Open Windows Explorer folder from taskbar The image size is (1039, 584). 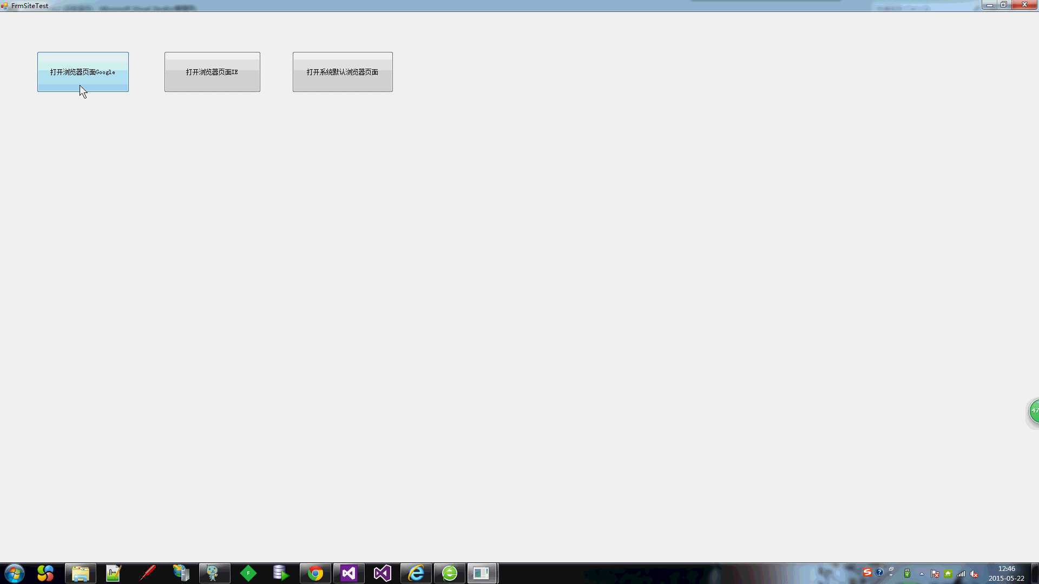pyautogui.click(x=81, y=573)
